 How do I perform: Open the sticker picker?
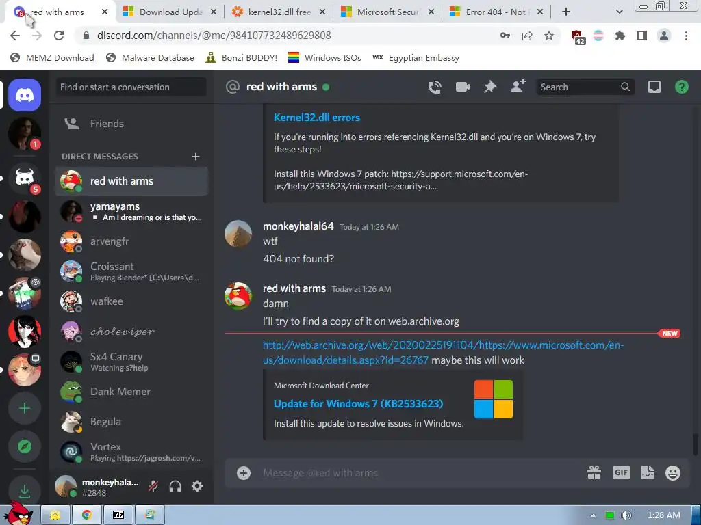pyautogui.click(x=648, y=473)
